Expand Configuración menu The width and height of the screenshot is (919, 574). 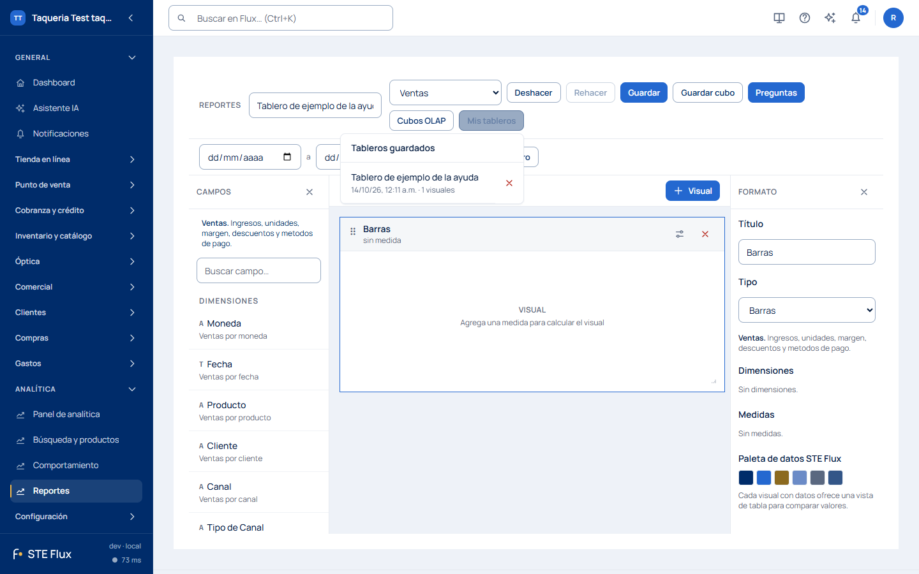(76, 517)
